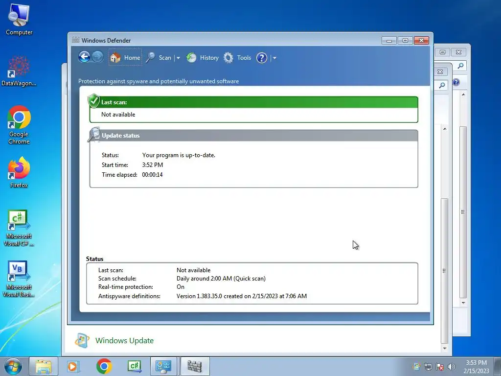501x376 pixels.
Task: Expand the Scan options dropdown arrow
Action: [178, 58]
